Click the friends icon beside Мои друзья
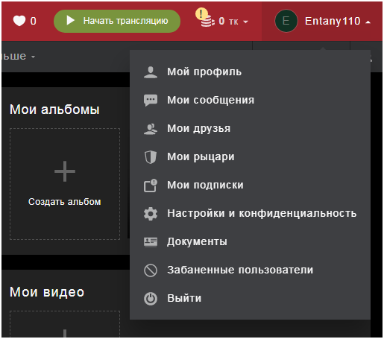Image resolution: width=384 pixels, height=339 pixels. [x=151, y=129]
